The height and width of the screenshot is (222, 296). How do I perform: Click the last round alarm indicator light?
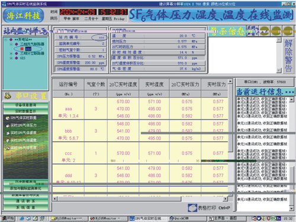(288, 31)
